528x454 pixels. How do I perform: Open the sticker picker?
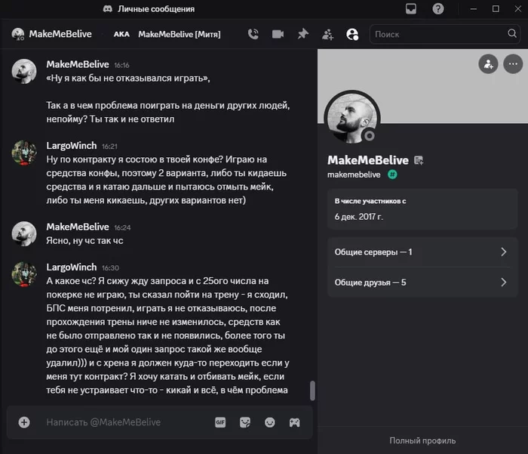(245, 422)
